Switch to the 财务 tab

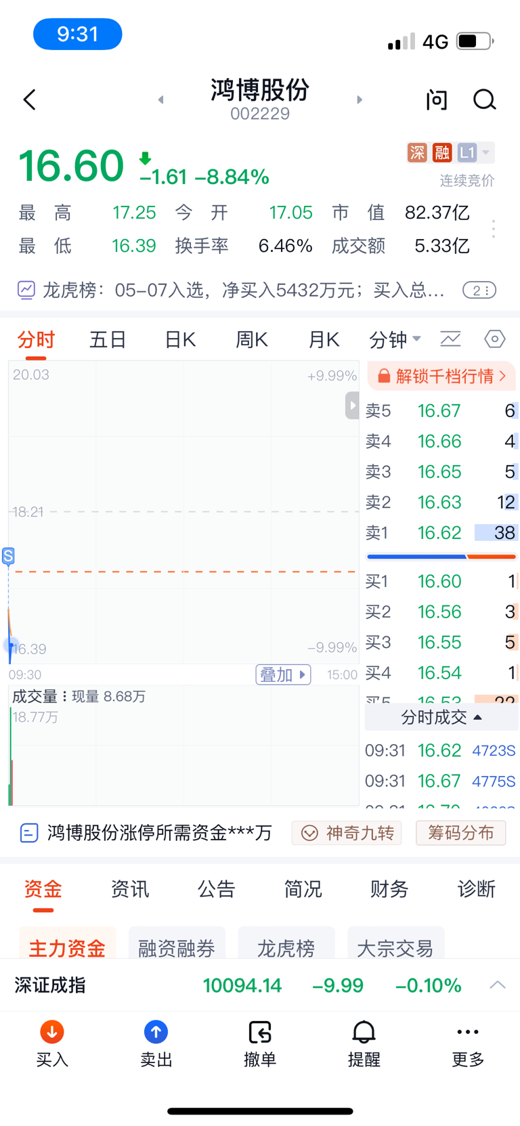[x=389, y=889]
